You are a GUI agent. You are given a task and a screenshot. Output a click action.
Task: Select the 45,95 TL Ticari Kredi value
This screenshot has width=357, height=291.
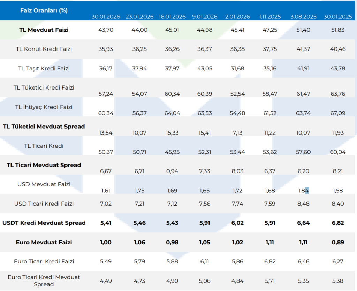(x=172, y=152)
